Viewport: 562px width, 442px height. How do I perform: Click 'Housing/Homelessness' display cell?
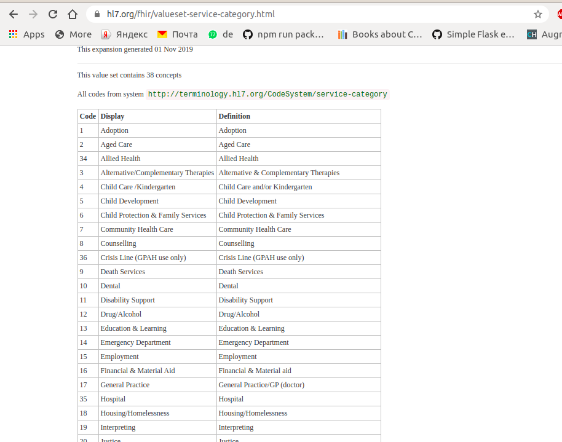pyautogui.click(x=157, y=413)
